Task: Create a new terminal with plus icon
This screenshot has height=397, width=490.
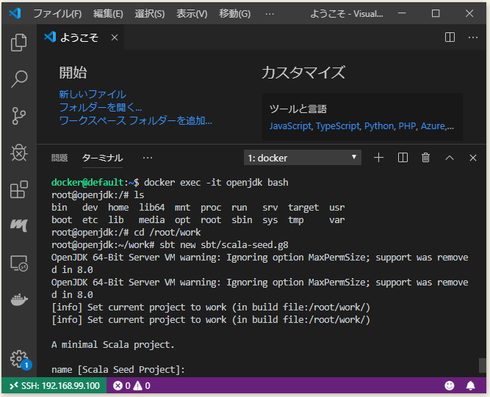Action: 378,158
